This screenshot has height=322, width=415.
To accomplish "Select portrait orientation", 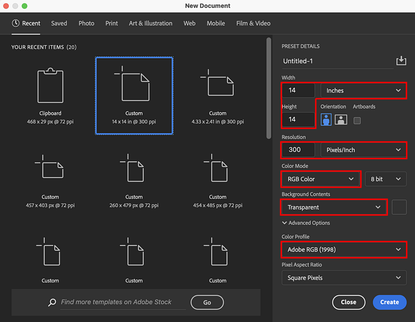I will pos(326,120).
